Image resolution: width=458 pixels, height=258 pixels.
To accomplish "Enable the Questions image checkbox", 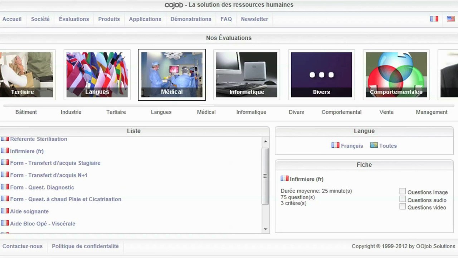I will (403, 191).
